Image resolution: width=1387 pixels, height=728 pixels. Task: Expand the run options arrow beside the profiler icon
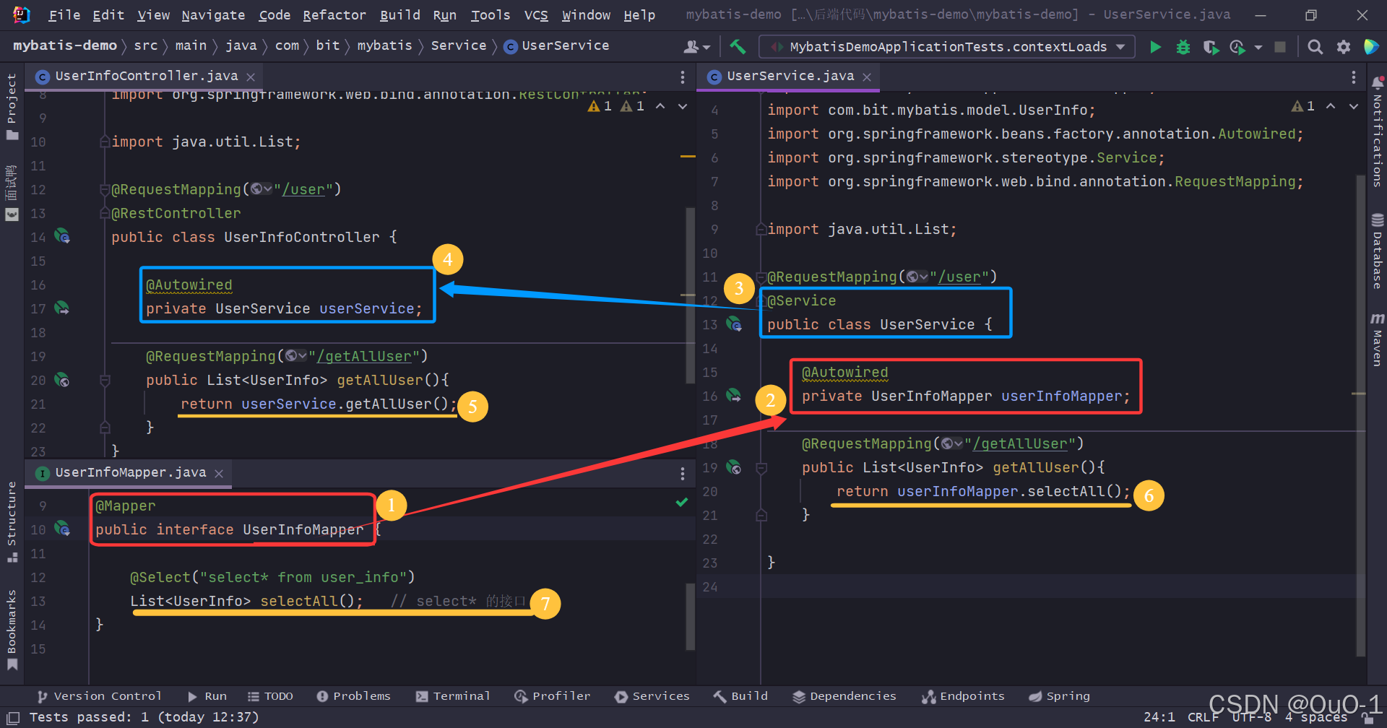point(1258,48)
